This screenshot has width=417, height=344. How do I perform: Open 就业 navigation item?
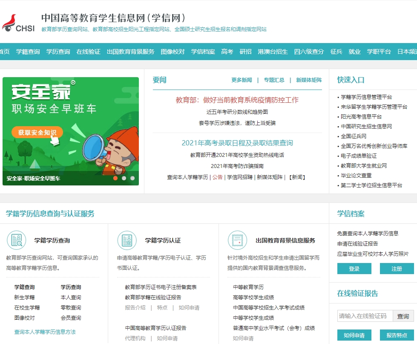pyautogui.click(x=354, y=52)
